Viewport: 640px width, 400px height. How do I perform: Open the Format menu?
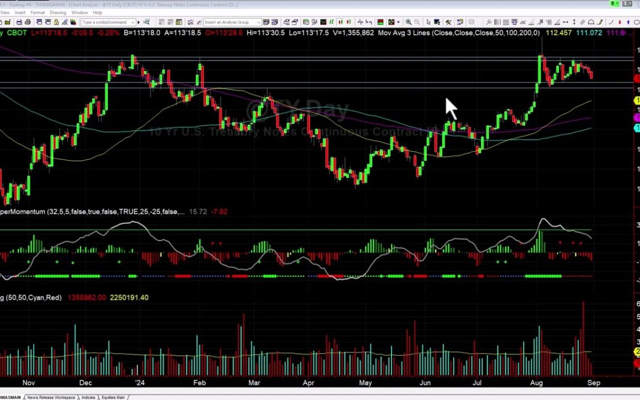click(38, 12)
